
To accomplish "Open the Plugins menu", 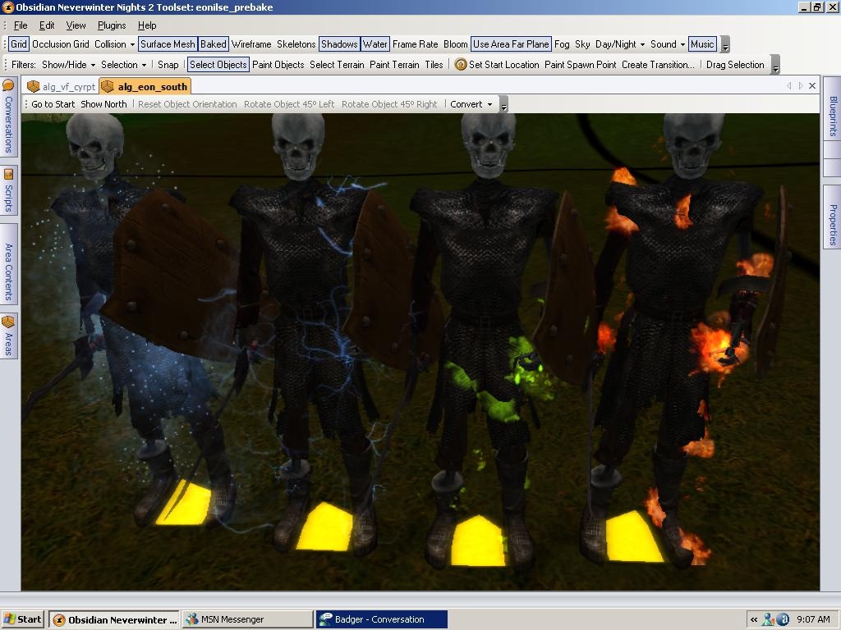I will [112, 25].
